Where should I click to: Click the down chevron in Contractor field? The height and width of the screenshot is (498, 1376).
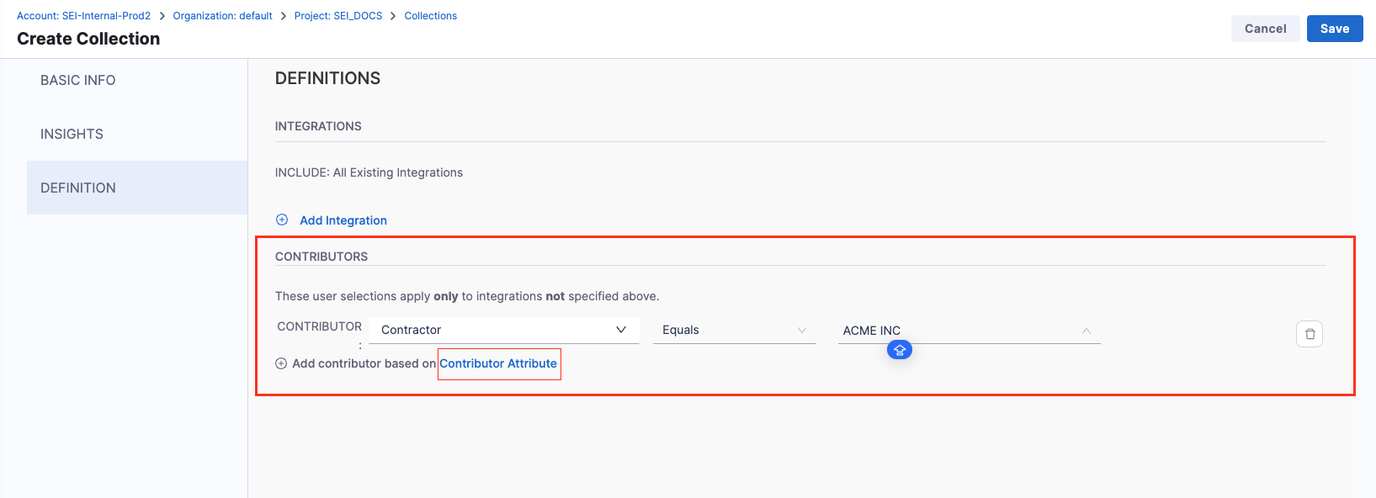[621, 330]
